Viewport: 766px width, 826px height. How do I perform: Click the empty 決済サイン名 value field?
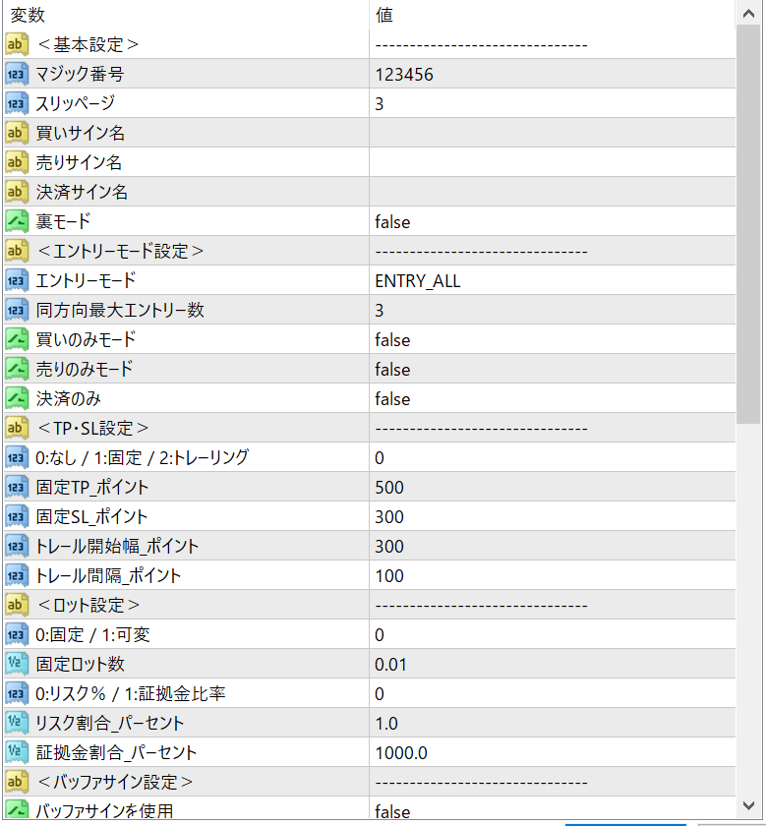pos(552,192)
